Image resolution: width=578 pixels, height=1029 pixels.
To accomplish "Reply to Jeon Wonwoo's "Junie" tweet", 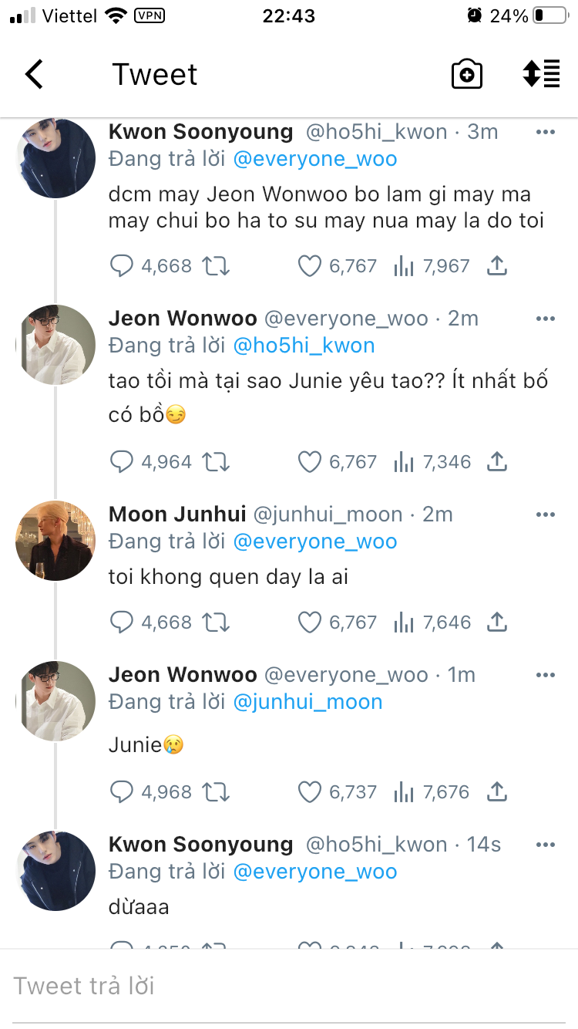I will pyautogui.click(x=122, y=792).
